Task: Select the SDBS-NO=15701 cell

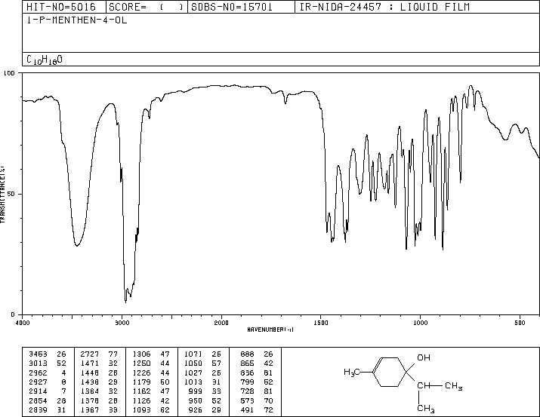Action: pos(232,7)
